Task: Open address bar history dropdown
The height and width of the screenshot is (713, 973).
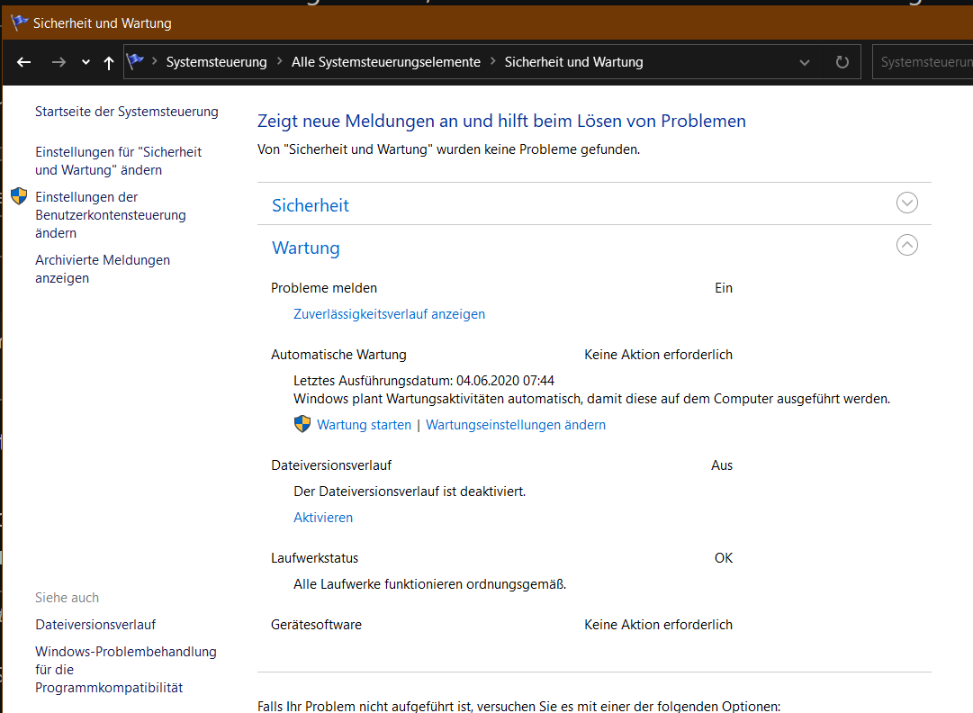Action: [x=804, y=62]
